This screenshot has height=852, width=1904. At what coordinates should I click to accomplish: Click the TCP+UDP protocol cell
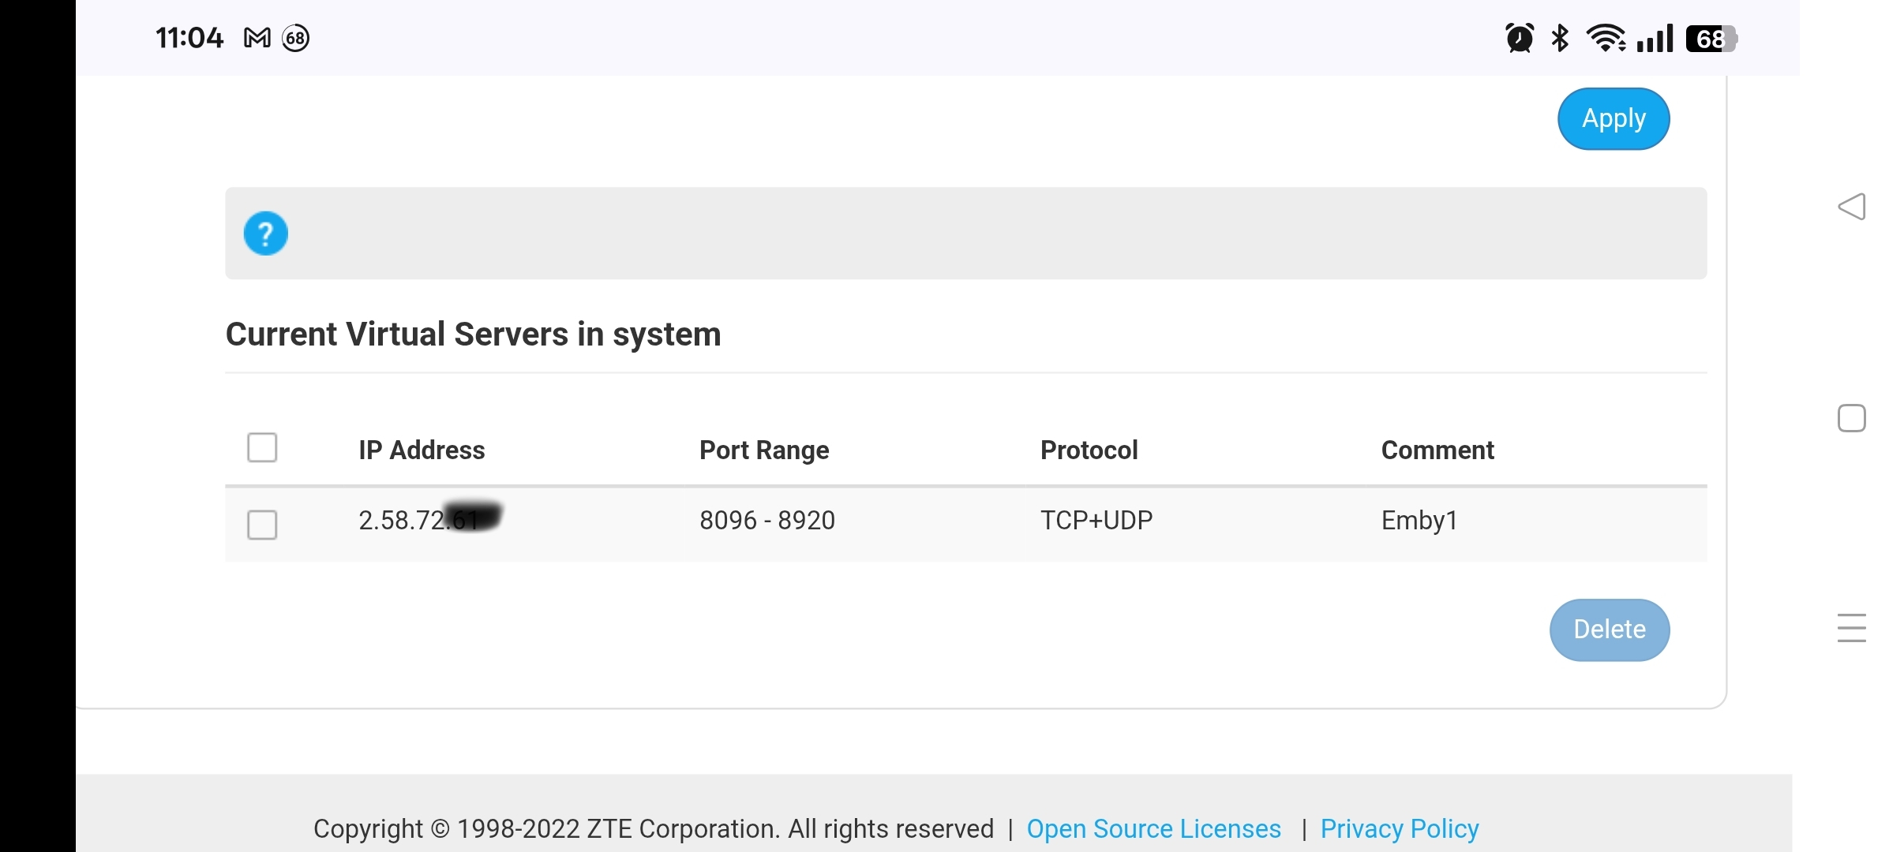(x=1096, y=521)
